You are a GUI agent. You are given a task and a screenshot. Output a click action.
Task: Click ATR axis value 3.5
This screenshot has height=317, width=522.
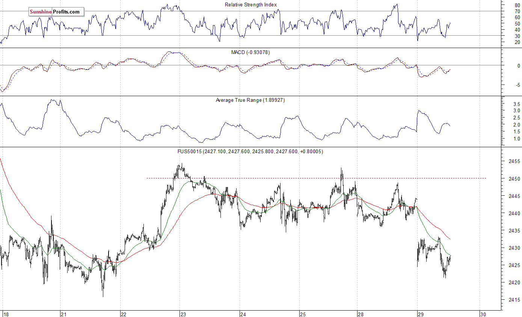pos(516,103)
